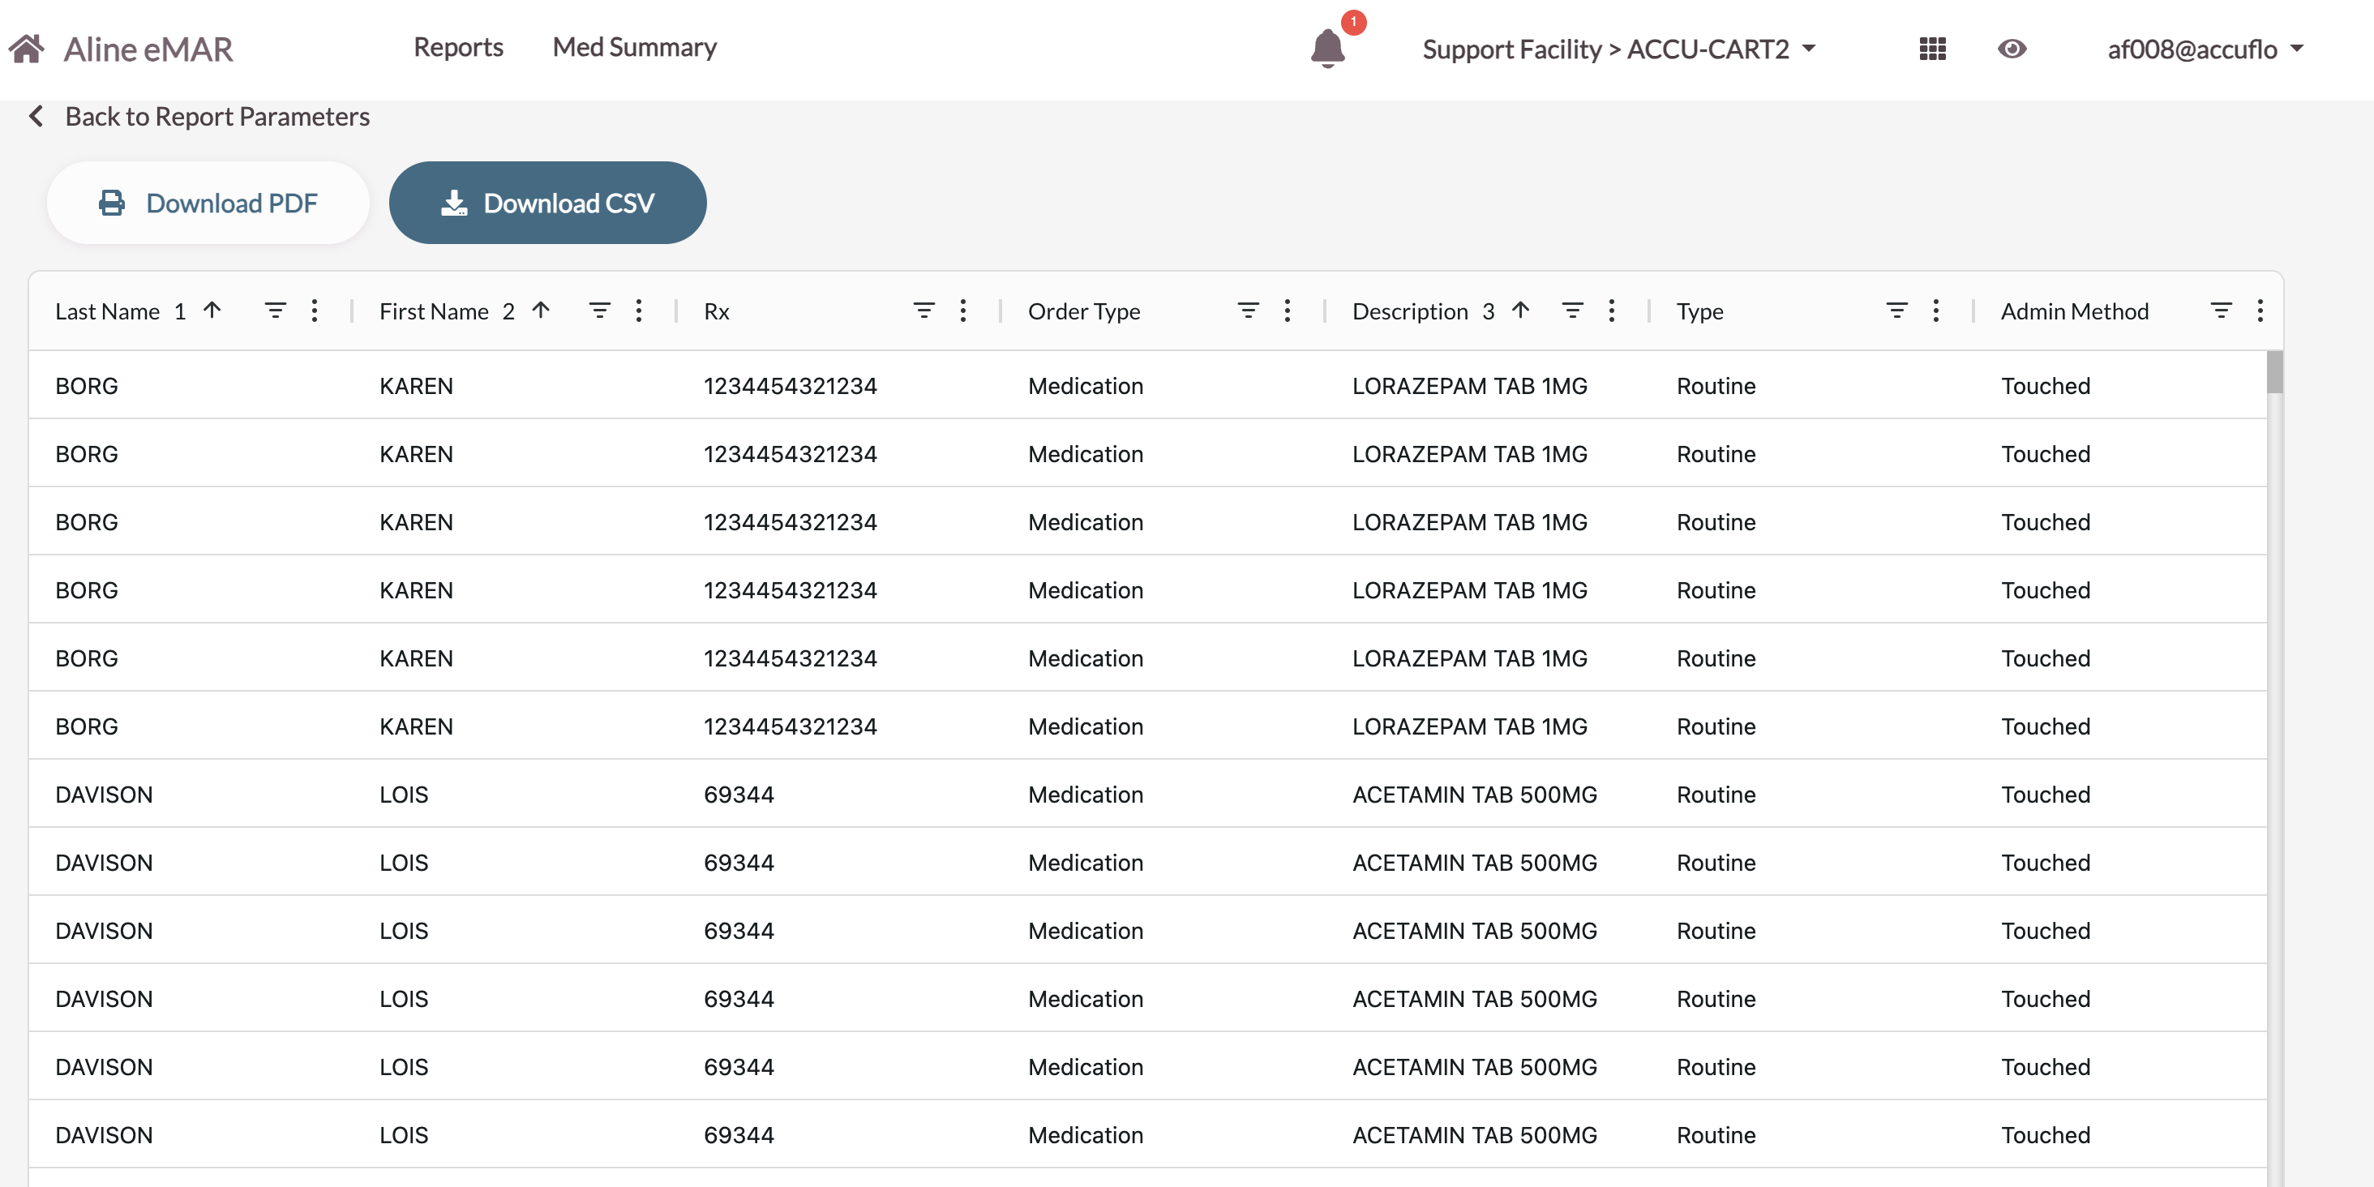Click Download PDF button

pyautogui.click(x=208, y=203)
